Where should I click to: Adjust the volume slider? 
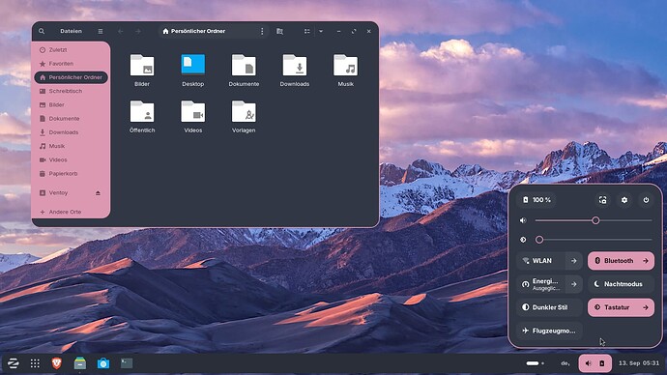point(594,220)
